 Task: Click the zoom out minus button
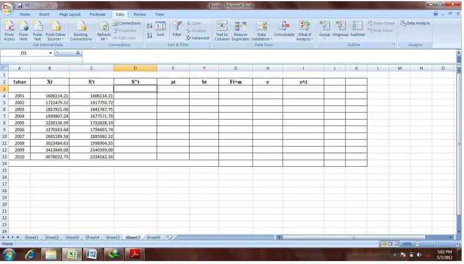[x=417, y=244]
